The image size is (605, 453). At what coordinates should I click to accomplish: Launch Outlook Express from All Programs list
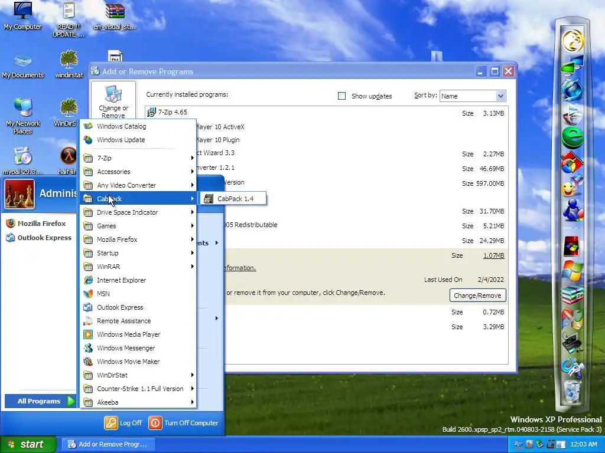click(138, 307)
